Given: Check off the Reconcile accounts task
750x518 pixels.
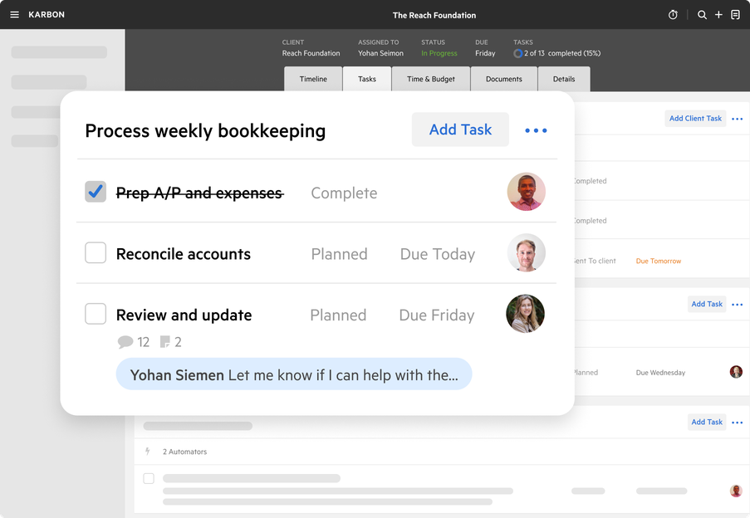Looking at the screenshot, I should click(95, 253).
